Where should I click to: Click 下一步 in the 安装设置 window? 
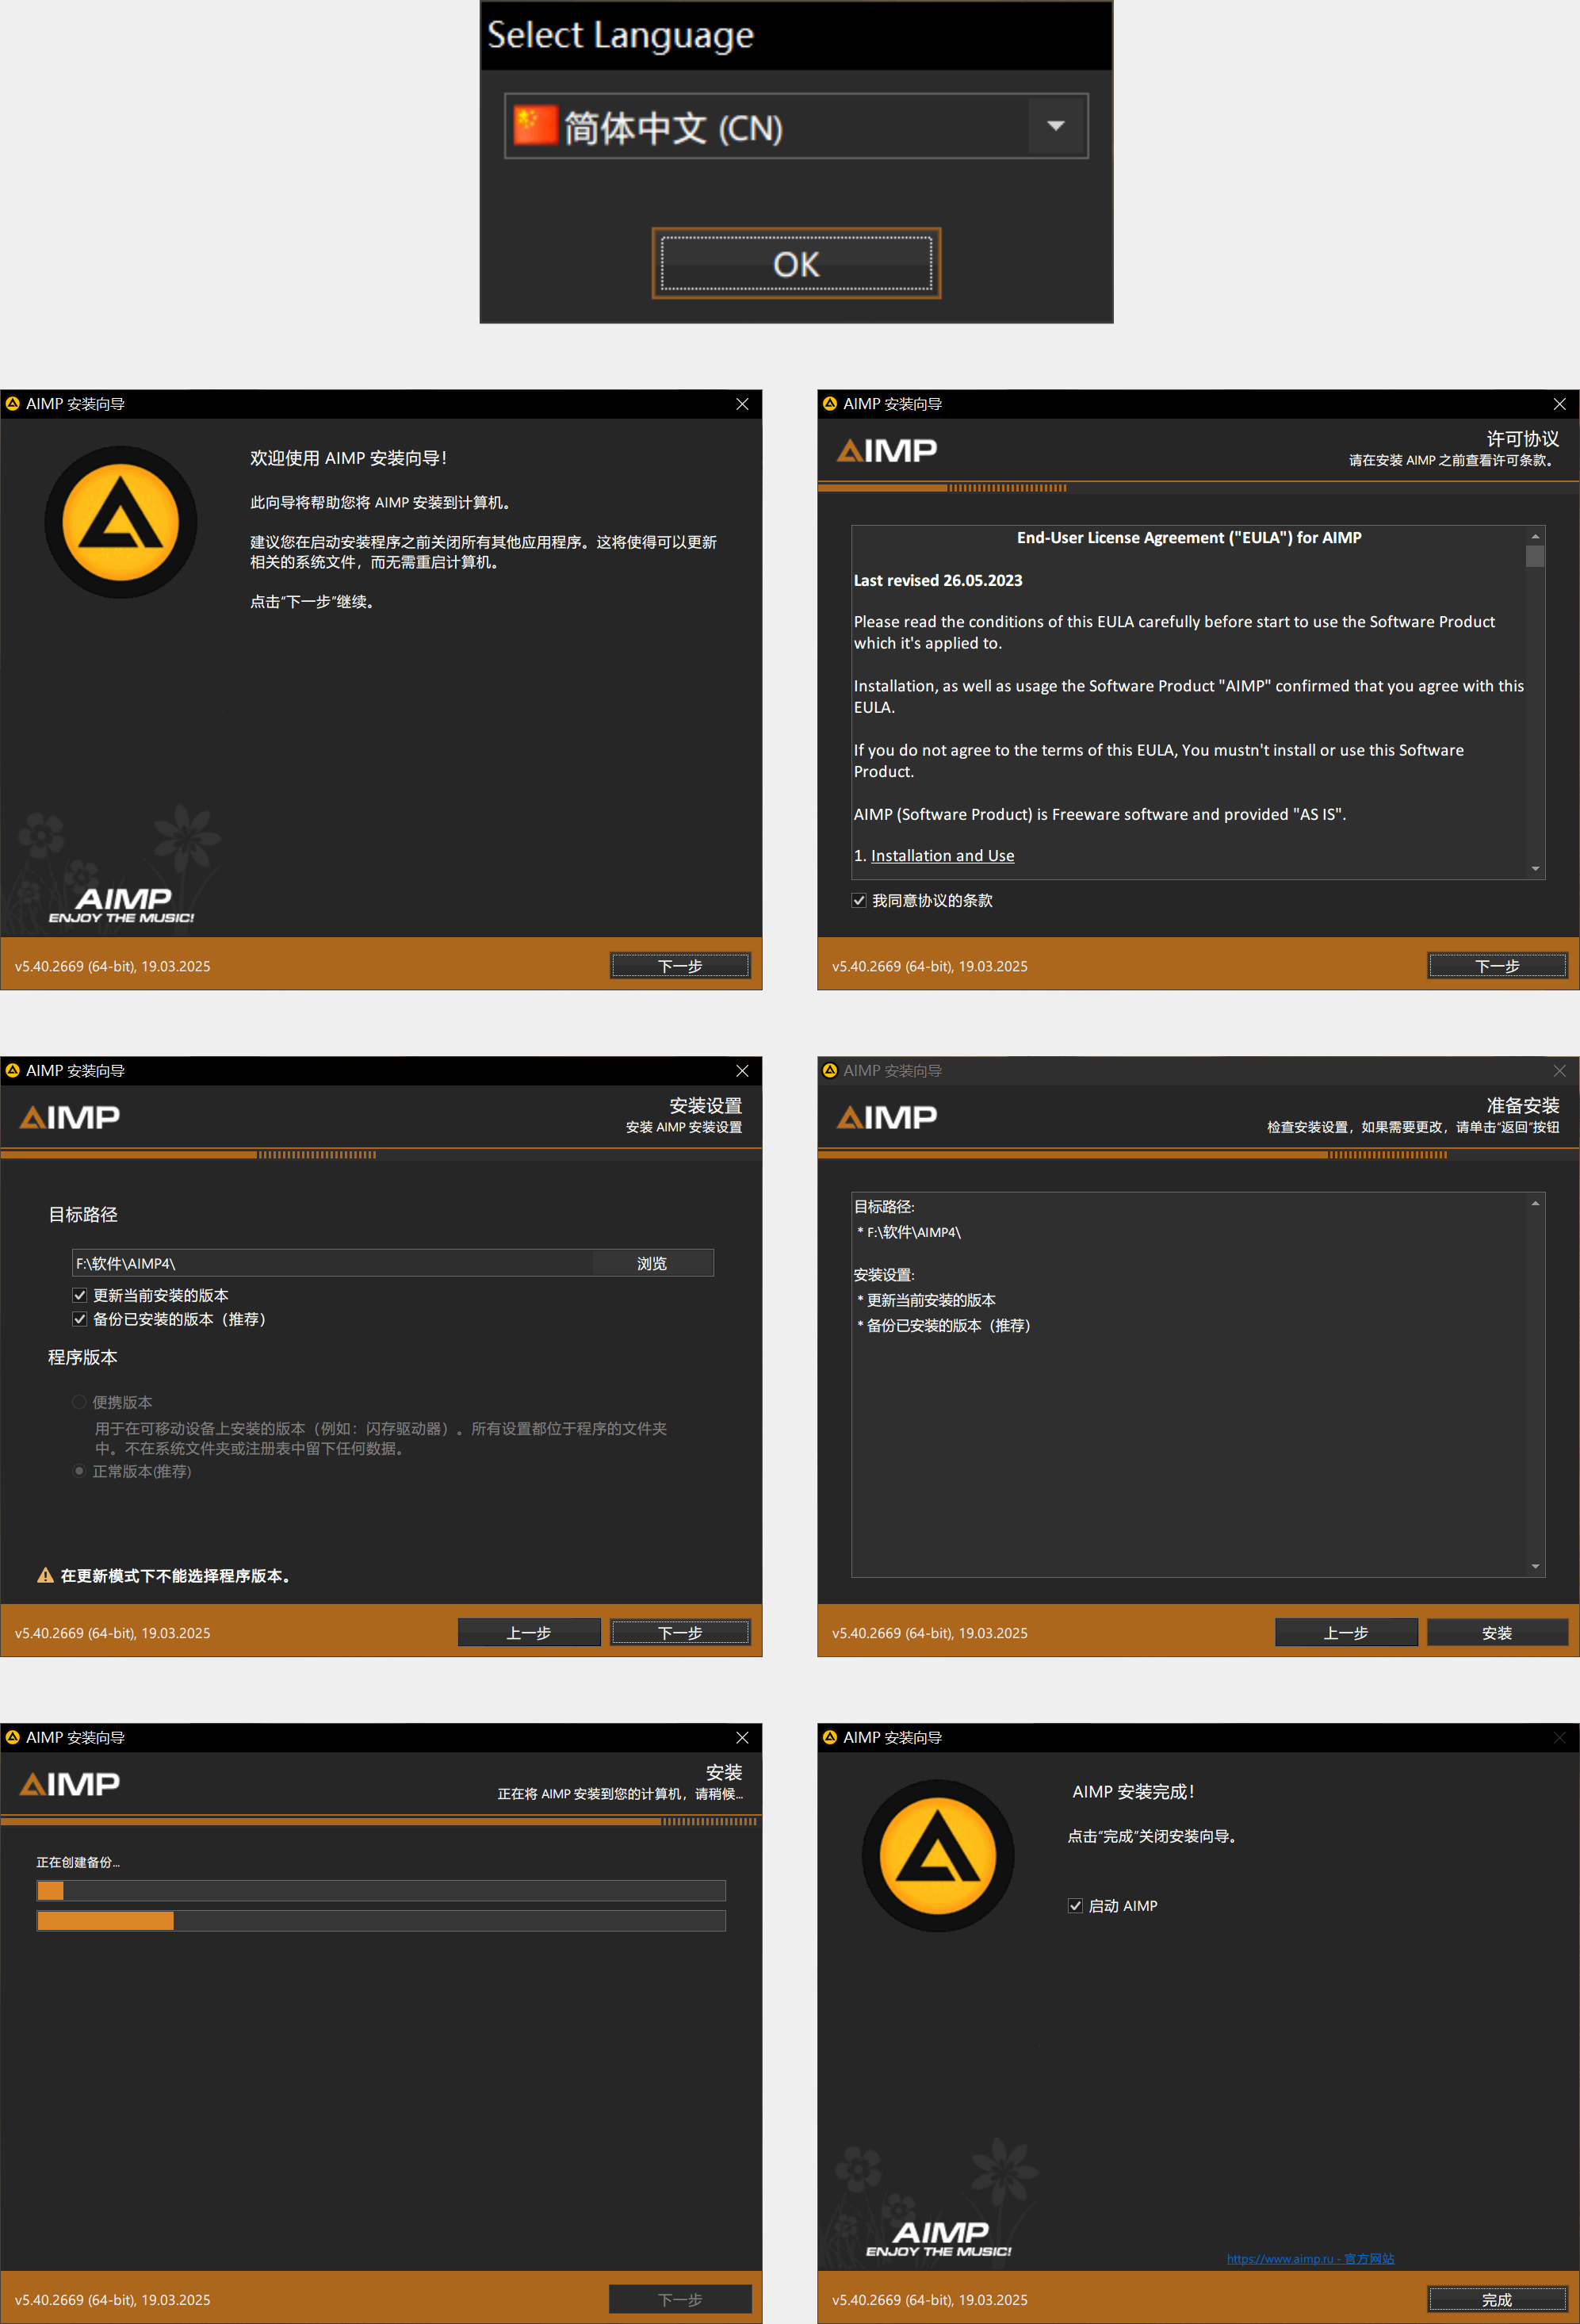tap(680, 1632)
